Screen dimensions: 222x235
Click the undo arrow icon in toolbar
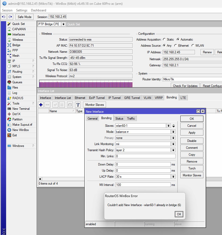(4, 17)
